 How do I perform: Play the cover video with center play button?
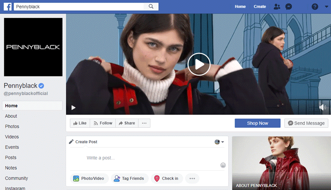point(199,64)
